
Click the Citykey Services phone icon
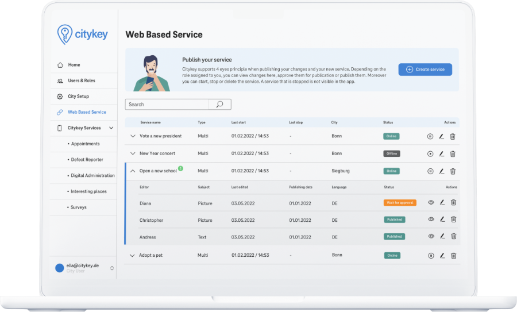click(x=60, y=128)
